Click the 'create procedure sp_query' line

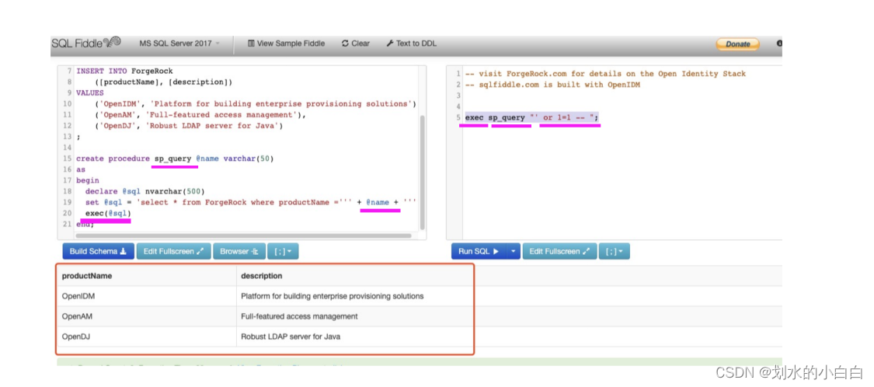tap(175, 159)
